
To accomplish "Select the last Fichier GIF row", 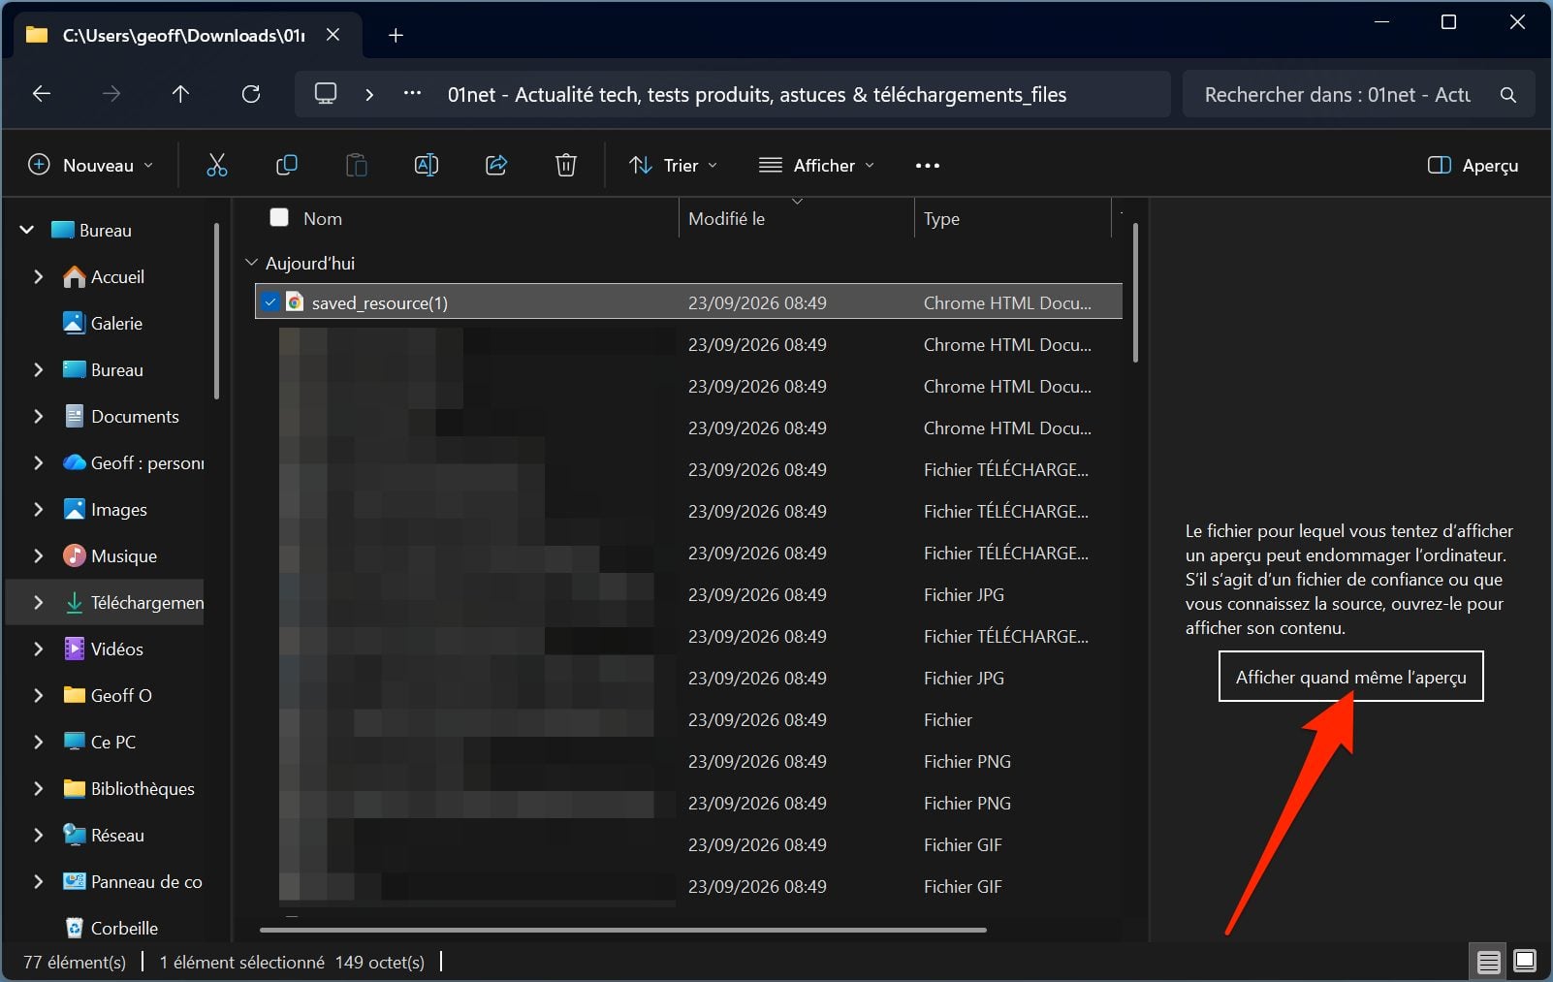I will (x=688, y=886).
